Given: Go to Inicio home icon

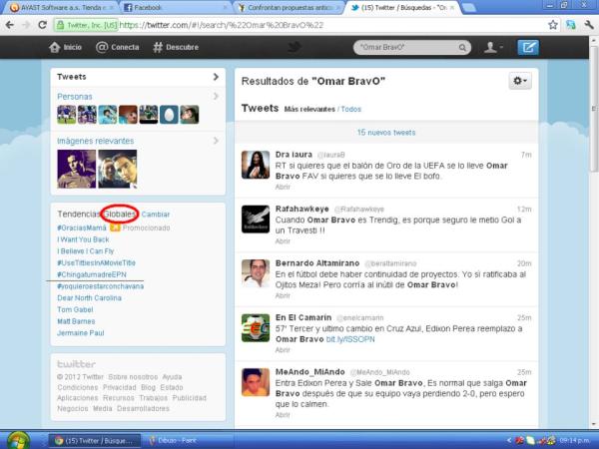Looking at the screenshot, I should click(55, 47).
